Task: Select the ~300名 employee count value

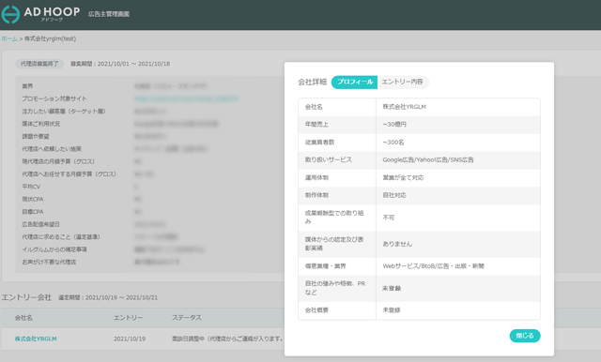Action: click(x=393, y=143)
